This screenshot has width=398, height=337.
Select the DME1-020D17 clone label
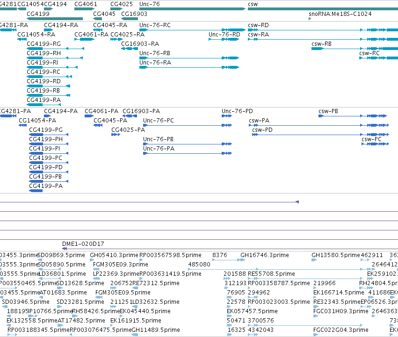[83, 244]
